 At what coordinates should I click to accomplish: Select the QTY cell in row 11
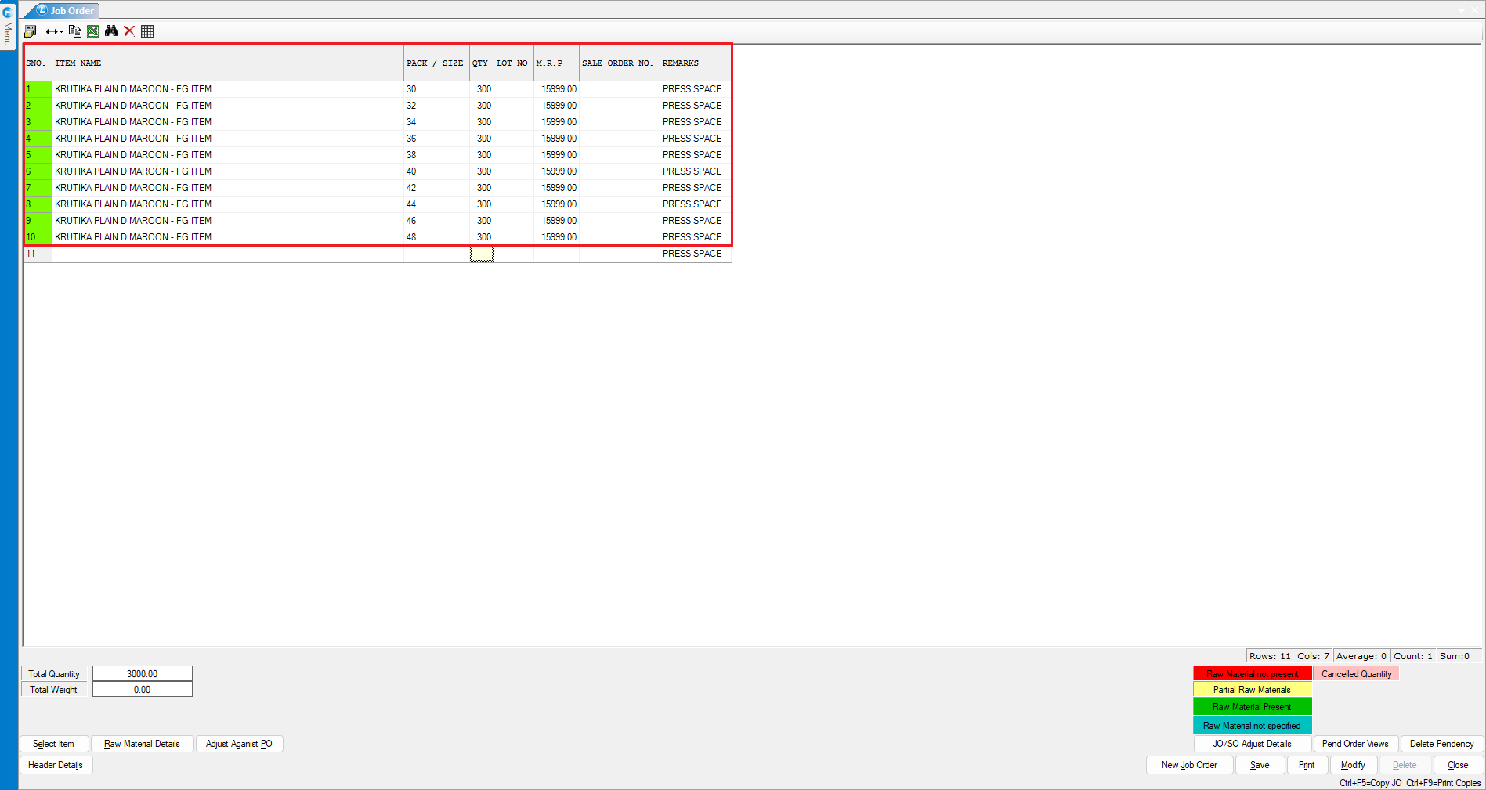[481, 254]
